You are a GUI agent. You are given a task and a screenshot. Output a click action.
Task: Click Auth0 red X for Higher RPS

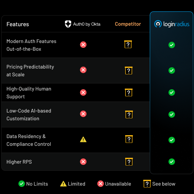(83, 162)
